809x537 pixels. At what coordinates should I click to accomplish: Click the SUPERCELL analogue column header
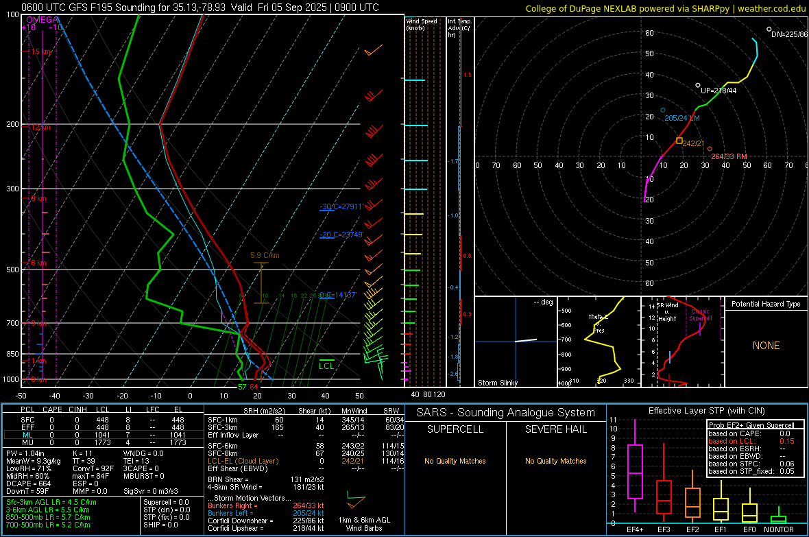455,429
